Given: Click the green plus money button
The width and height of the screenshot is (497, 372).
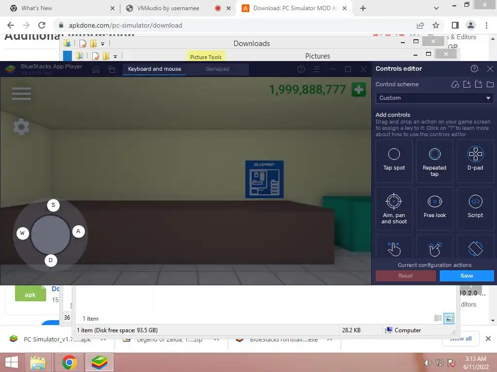Looking at the screenshot, I should pyautogui.click(x=359, y=90).
